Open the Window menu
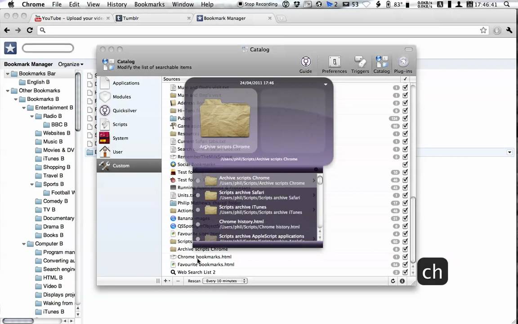Image resolution: width=518 pixels, height=324 pixels. pyautogui.click(x=183, y=4)
